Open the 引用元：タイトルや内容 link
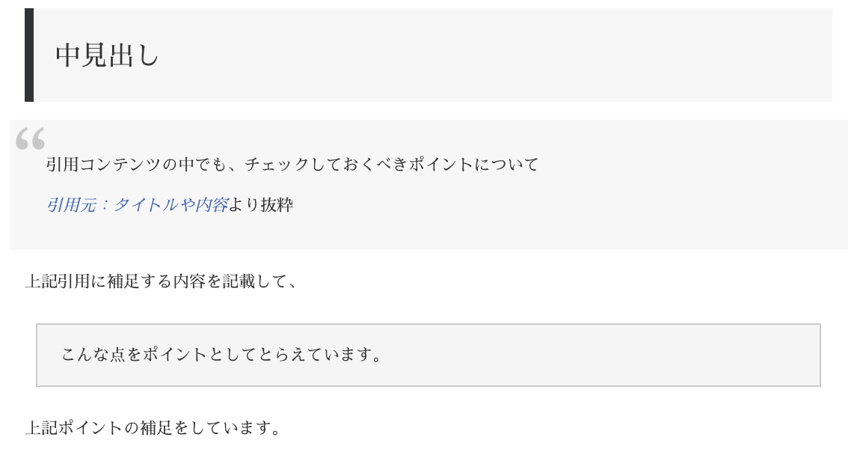This screenshot has height=455, width=857. click(x=137, y=205)
